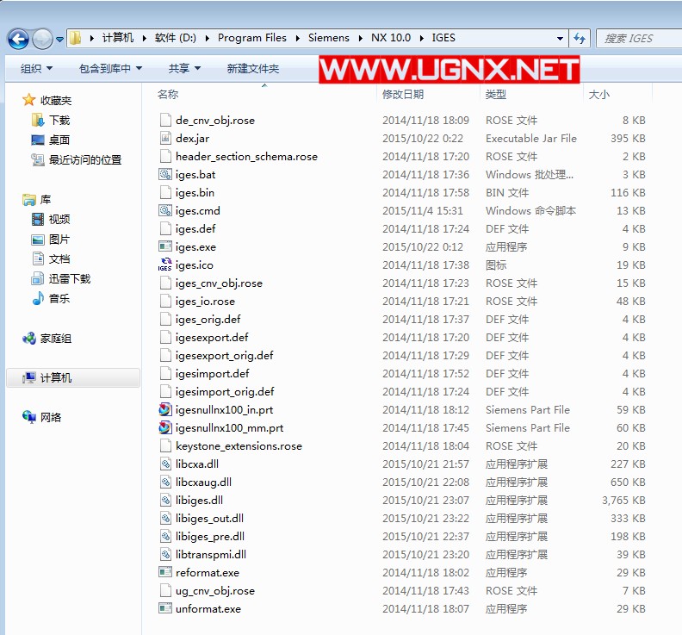Select file name header_section_schema.rose
The image size is (682, 635).
pos(246,157)
